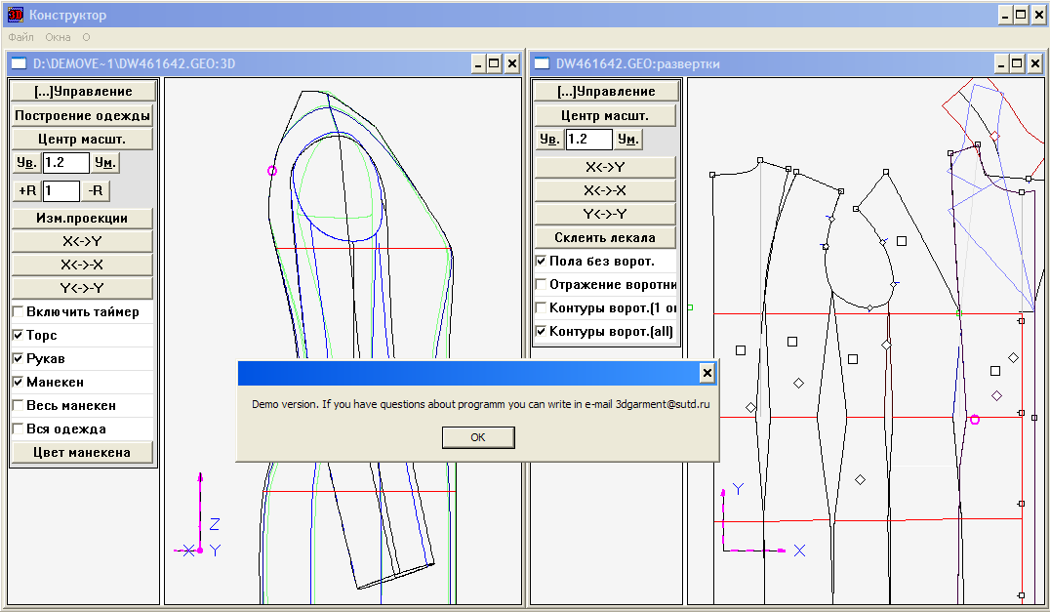The image size is (1050, 612).
Task: Click the Построение одежды button
Action: (x=82, y=115)
